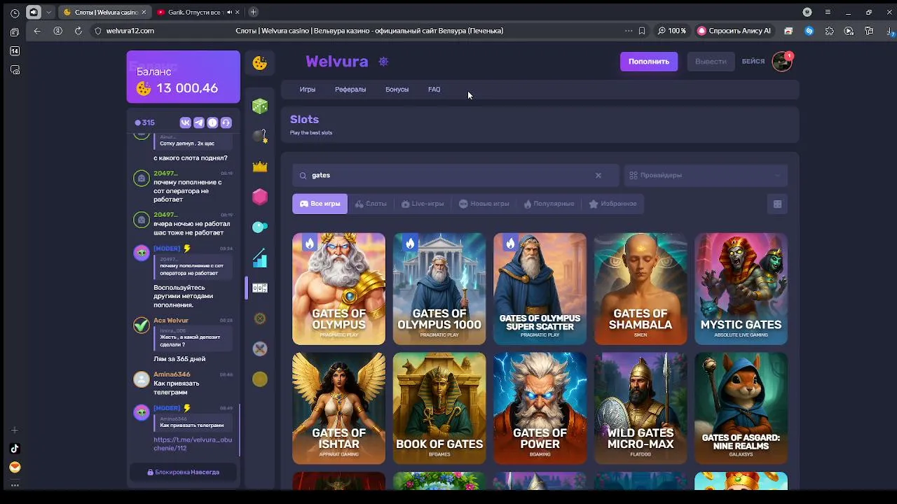The height and width of the screenshot is (504, 897).
Task: Launch the Book of Gates game
Action: click(x=439, y=408)
